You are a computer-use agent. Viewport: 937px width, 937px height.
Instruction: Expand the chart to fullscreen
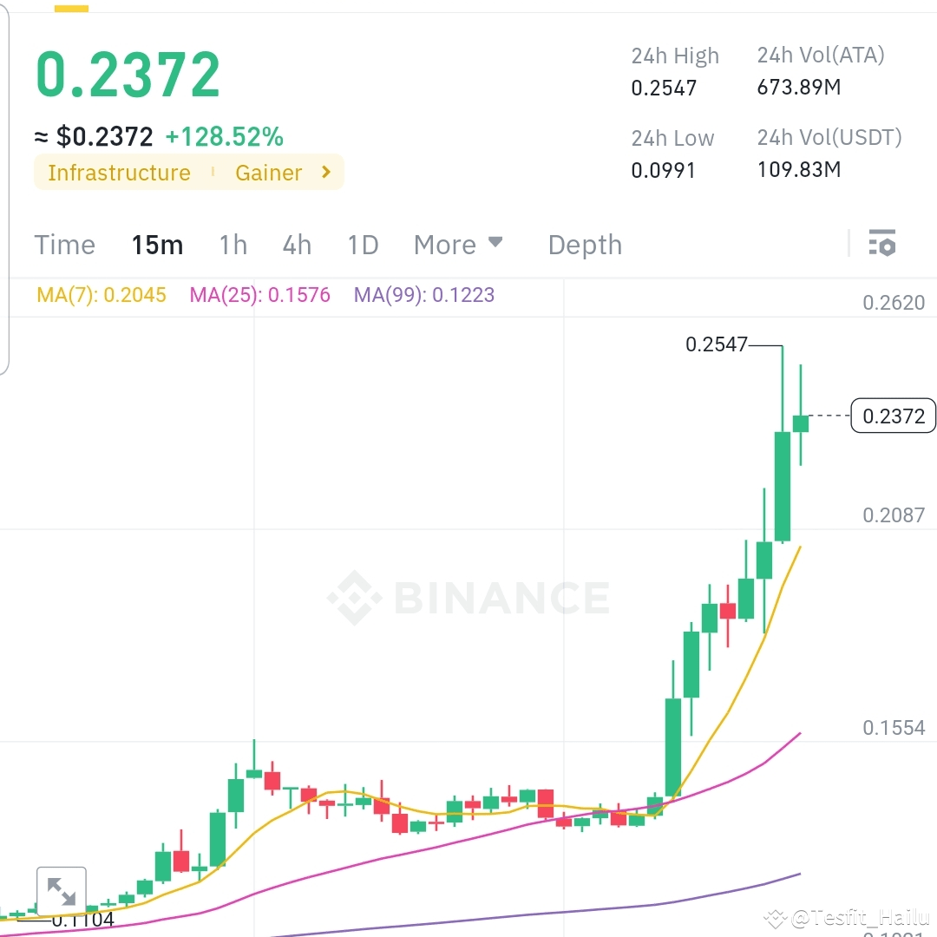pos(59,891)
